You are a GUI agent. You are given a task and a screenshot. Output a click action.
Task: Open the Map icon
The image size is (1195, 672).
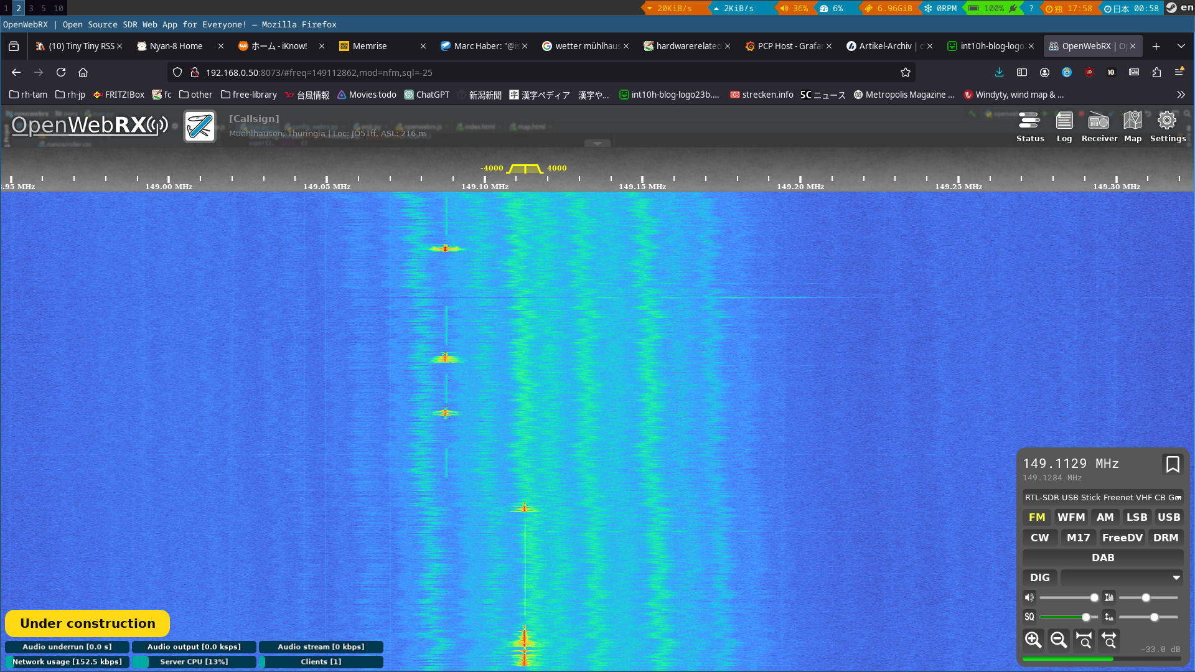pos(1133,127)
